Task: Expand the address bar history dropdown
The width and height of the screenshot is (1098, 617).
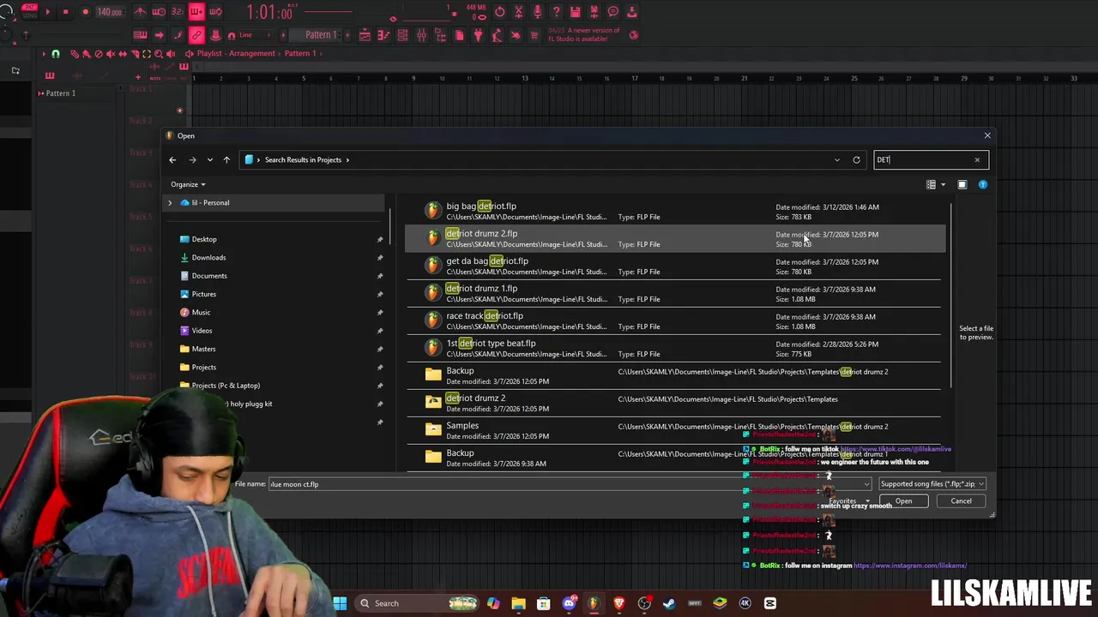Action: [837, 159]
